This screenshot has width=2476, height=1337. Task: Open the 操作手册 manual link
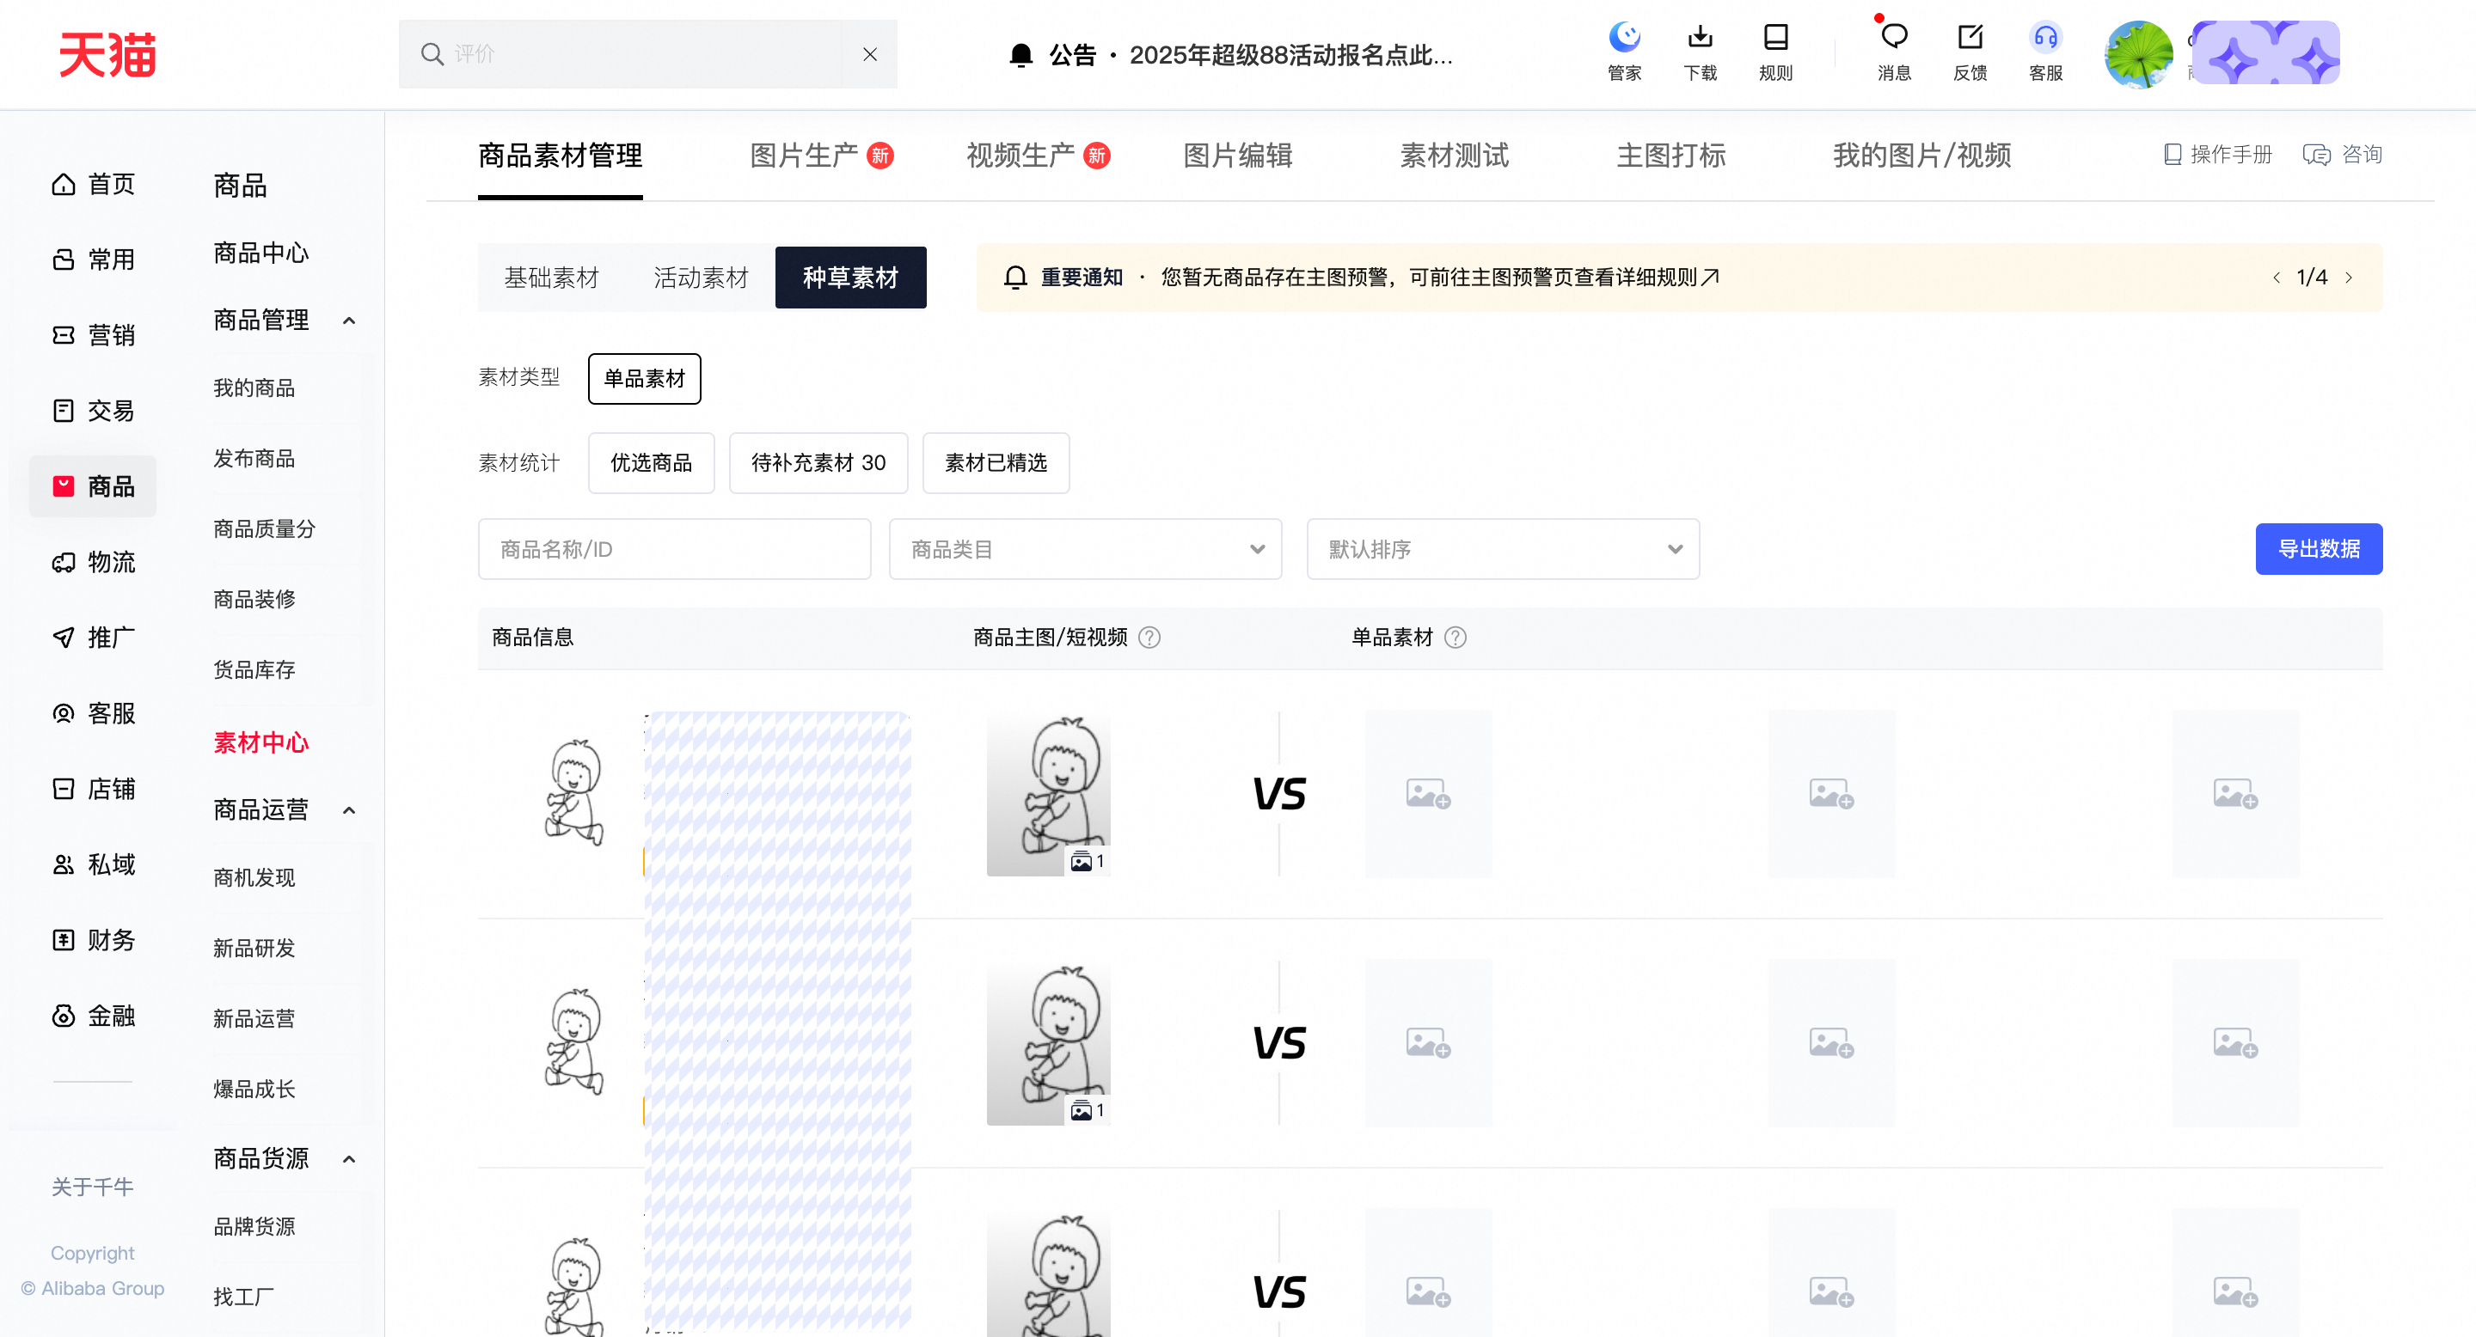(x=2217, y=155)
